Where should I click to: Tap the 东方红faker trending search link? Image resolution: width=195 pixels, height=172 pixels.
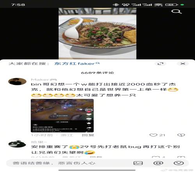77,64
